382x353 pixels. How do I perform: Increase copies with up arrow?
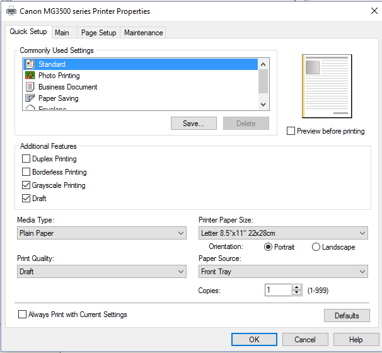pos(296,287)
